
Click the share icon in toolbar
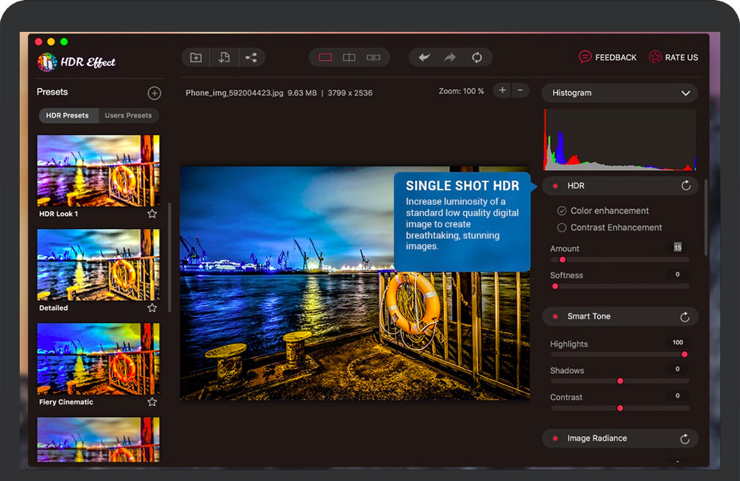(251, 58)
